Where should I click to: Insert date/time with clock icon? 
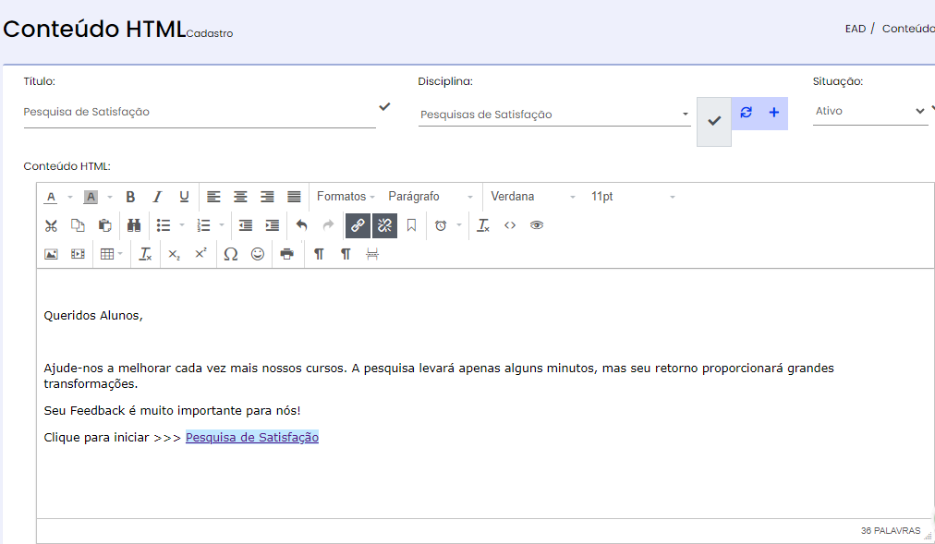(441, 225)
